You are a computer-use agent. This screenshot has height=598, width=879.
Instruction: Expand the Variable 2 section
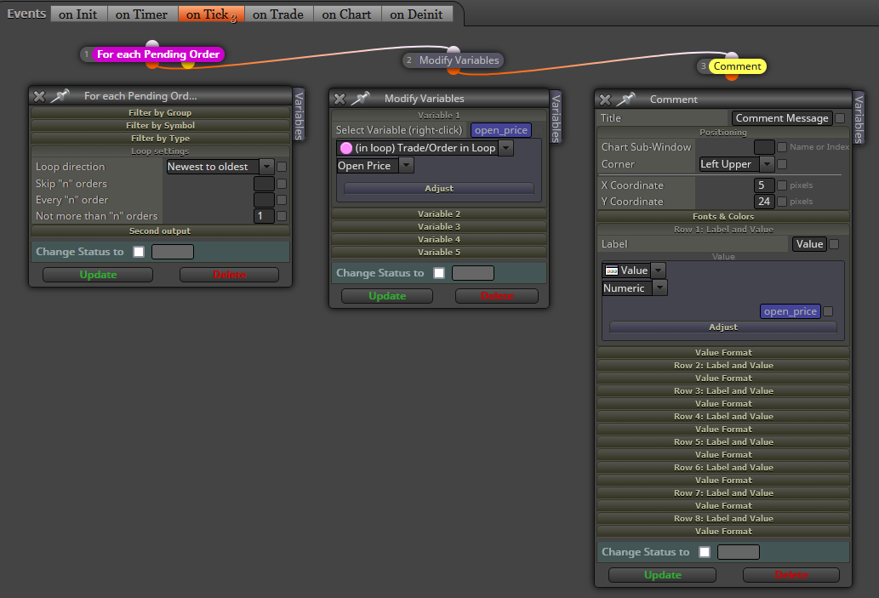(x=439, y=214)
